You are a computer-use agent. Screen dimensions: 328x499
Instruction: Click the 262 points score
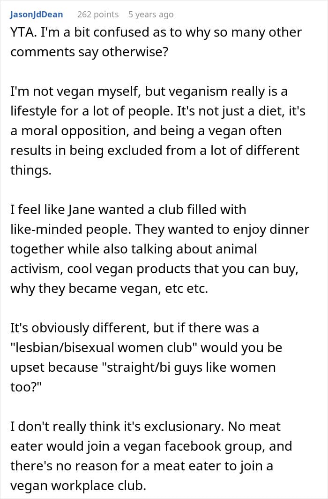pyautogui.click(x=97, y=15)
